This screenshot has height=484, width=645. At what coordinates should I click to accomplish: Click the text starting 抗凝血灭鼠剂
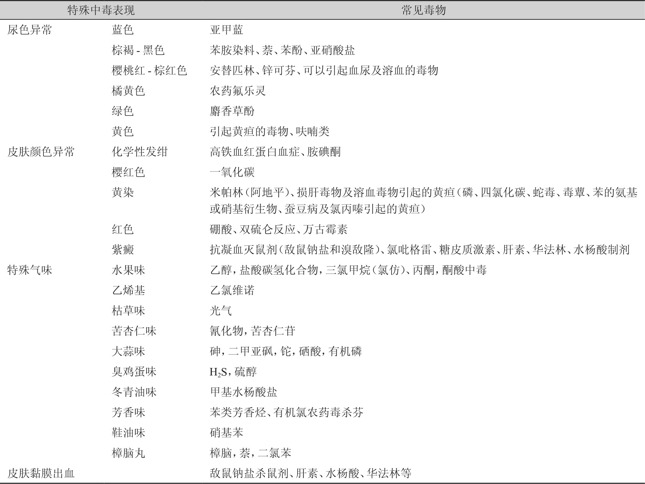point(420,250)
